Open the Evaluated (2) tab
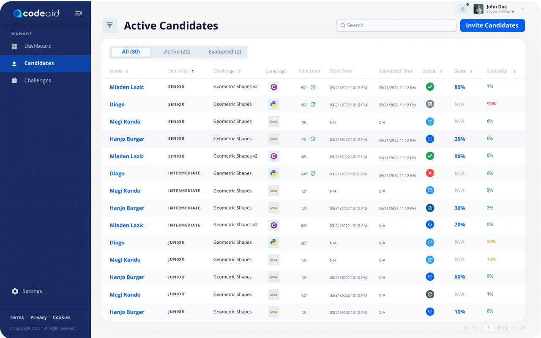 [x=225, y=52]
